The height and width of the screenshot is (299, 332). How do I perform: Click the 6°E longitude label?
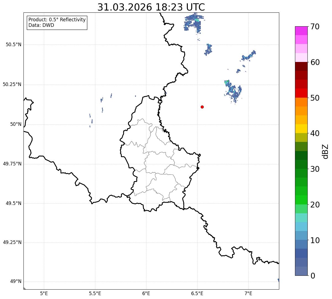[146, 293]
